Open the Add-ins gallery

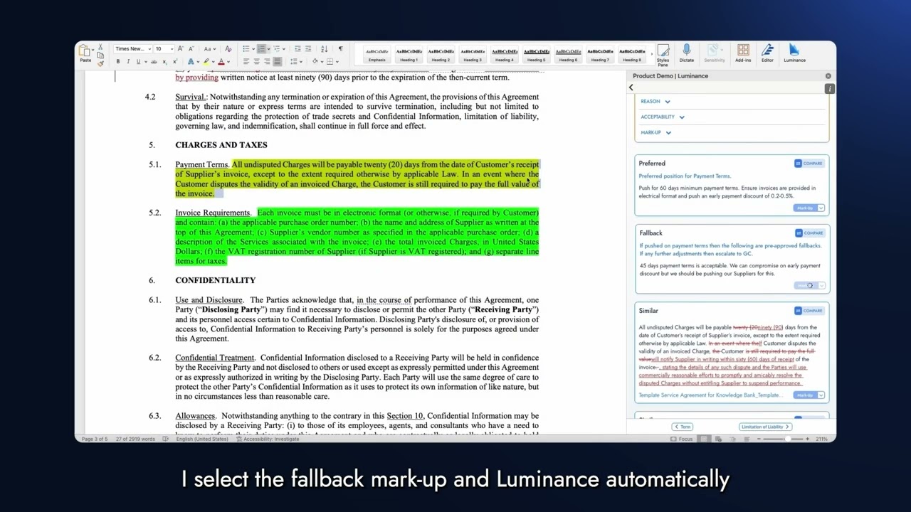pyautogui.click(x=743, y=53)
